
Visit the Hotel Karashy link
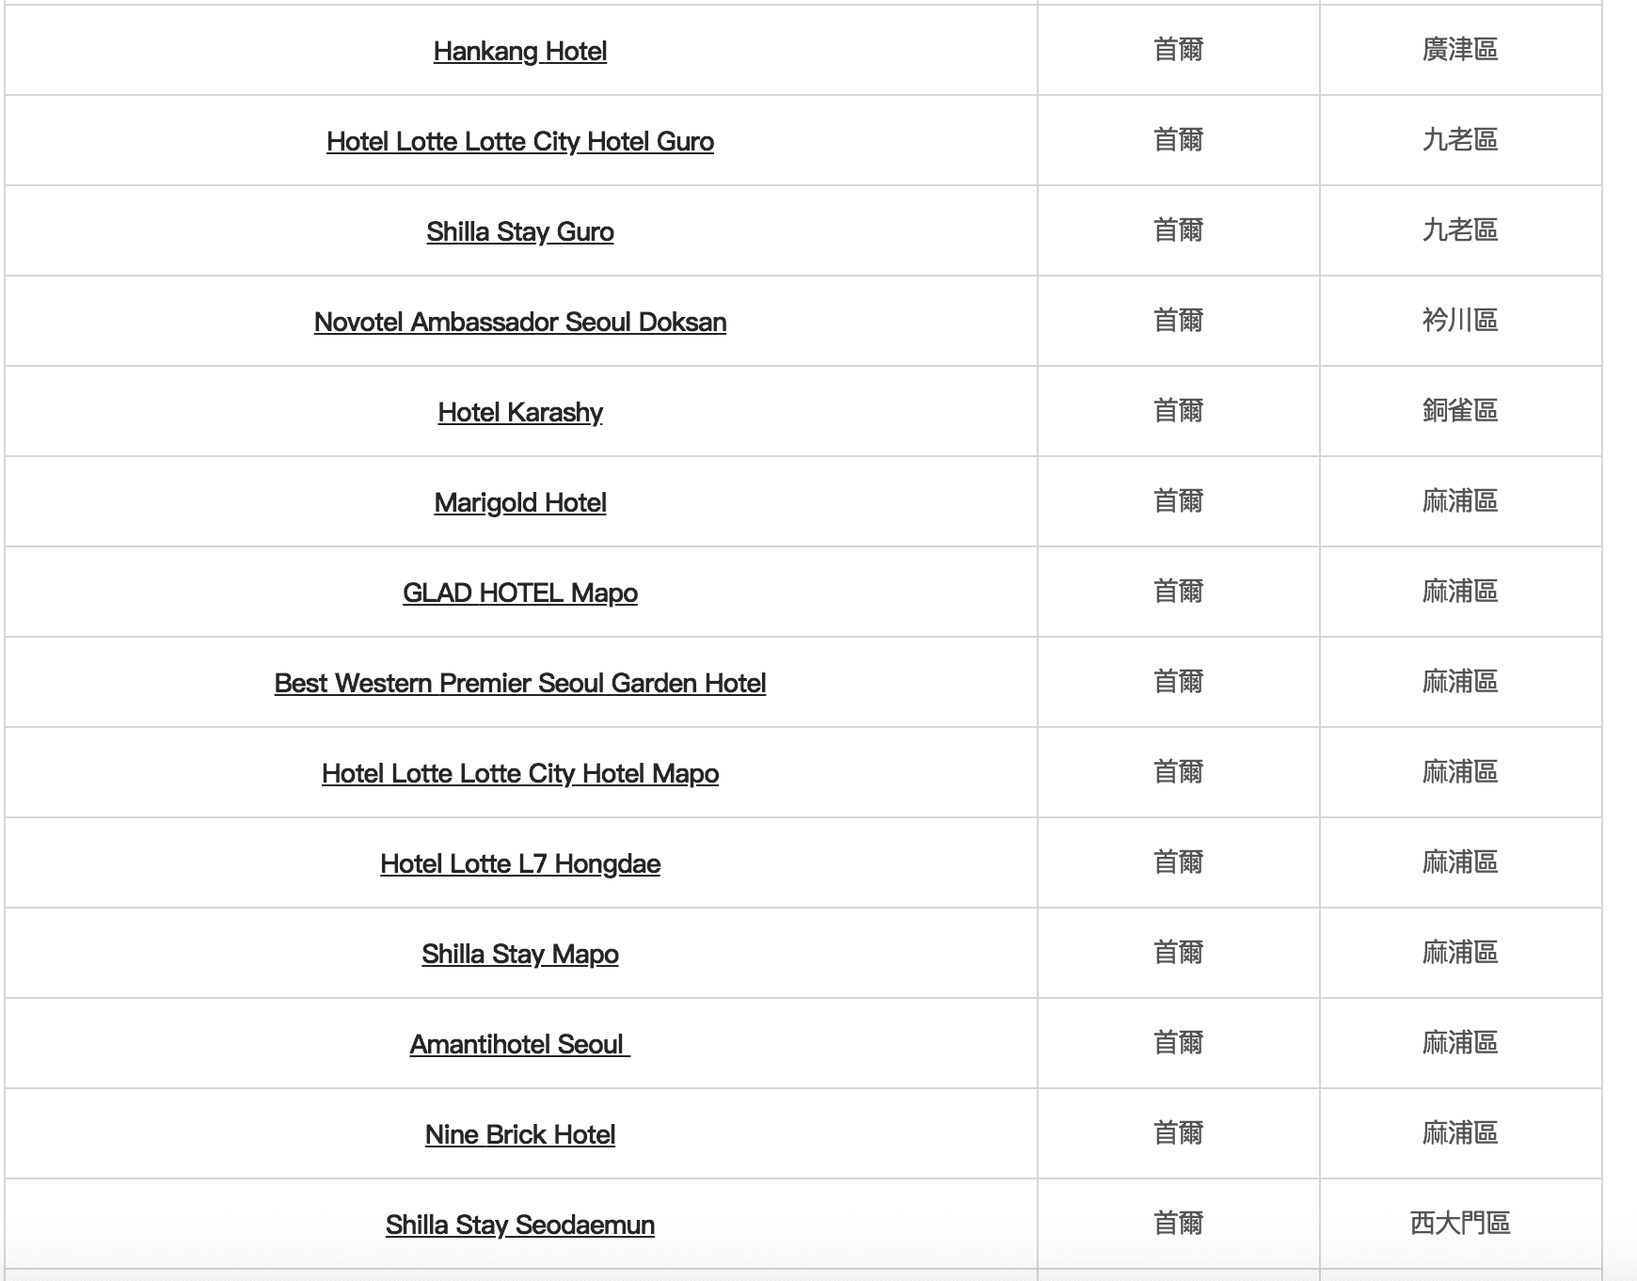(x=519, y=412)
